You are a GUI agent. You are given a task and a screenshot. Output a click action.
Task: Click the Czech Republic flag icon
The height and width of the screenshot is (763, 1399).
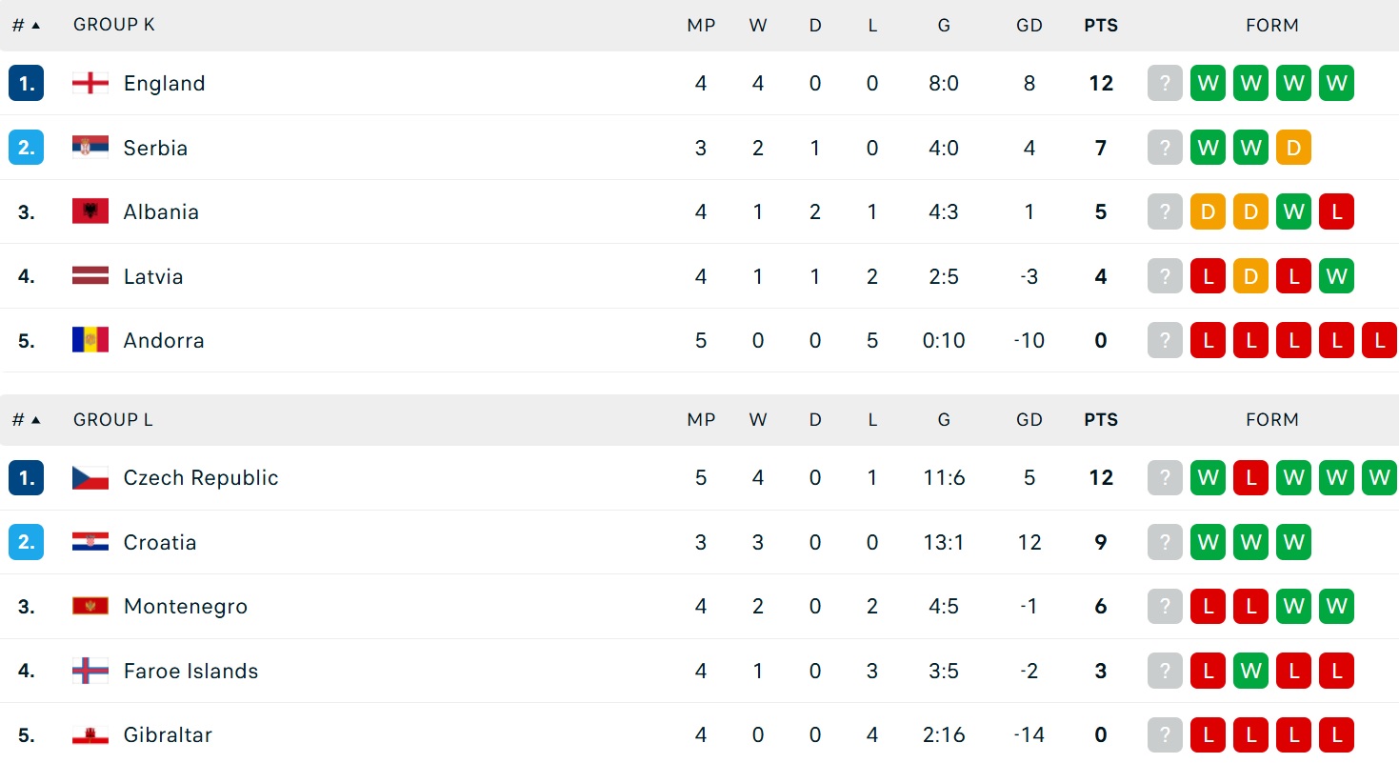pos(90,477)
